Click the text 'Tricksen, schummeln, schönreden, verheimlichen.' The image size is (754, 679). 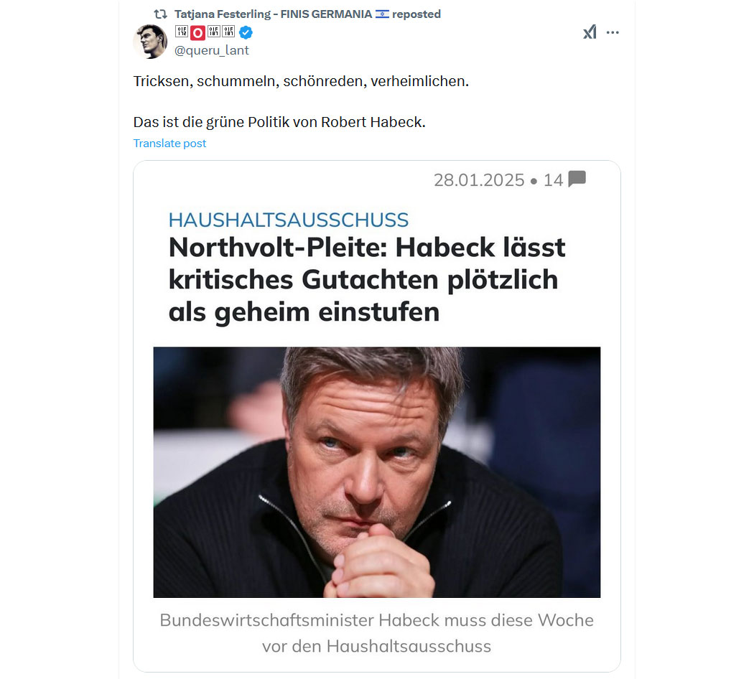(x=301, y=81)
